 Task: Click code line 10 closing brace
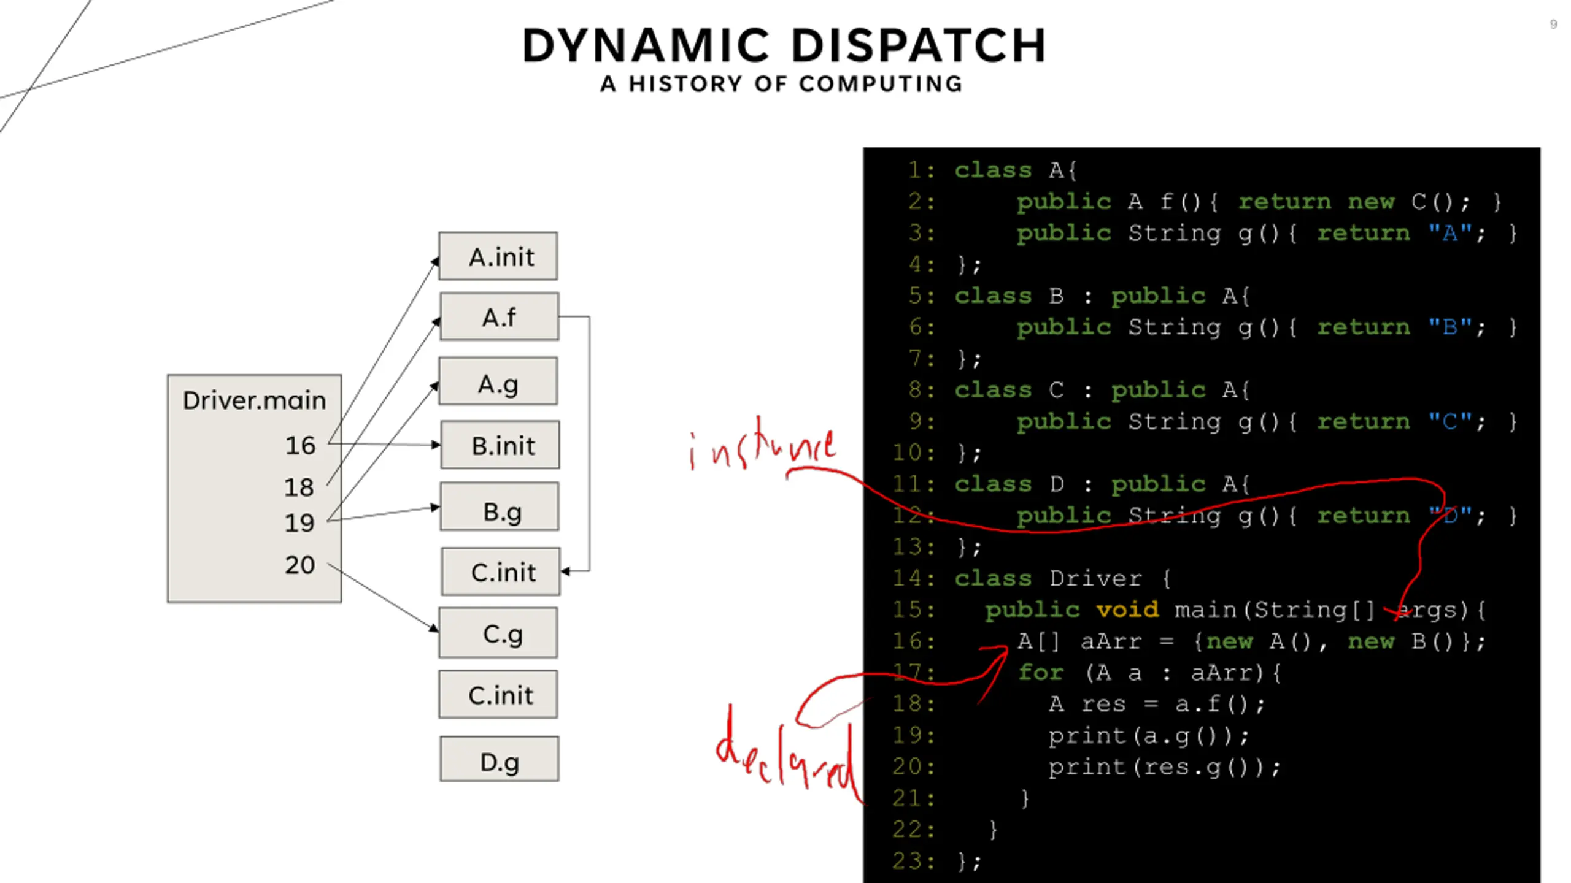pyautogui.click(x=937, y=453)
